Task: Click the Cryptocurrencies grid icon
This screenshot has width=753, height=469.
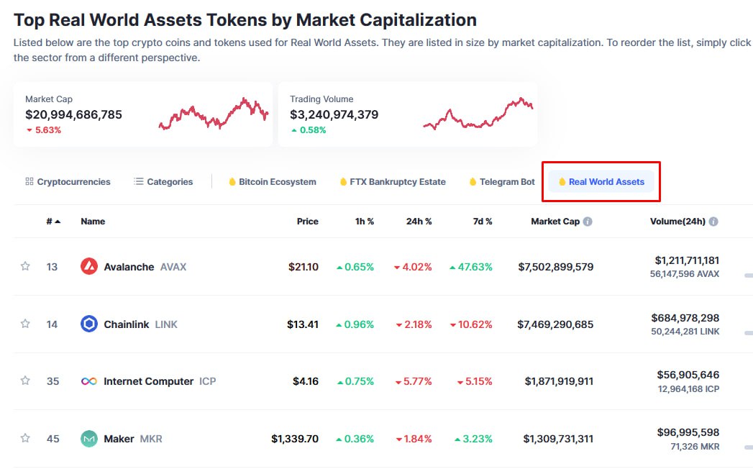Action: (29, 182)
